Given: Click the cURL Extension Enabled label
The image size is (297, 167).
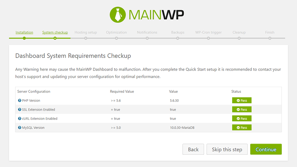Looking at the screenshot, I should pyautogui.click(x=39, y=118).
